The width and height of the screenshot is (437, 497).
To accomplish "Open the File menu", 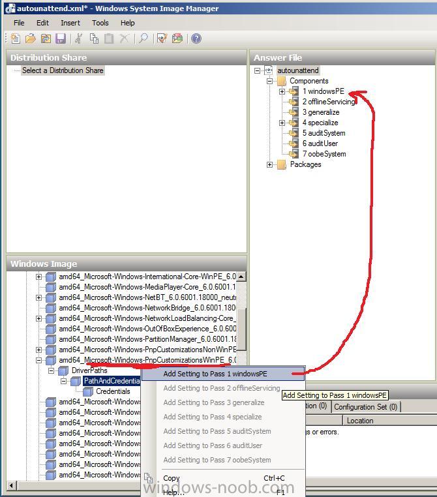I will point(19,23).
